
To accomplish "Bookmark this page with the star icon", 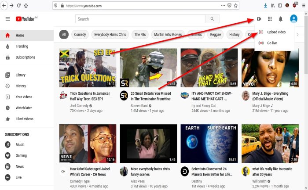I will pyautogui.click(x=236, y=6).
